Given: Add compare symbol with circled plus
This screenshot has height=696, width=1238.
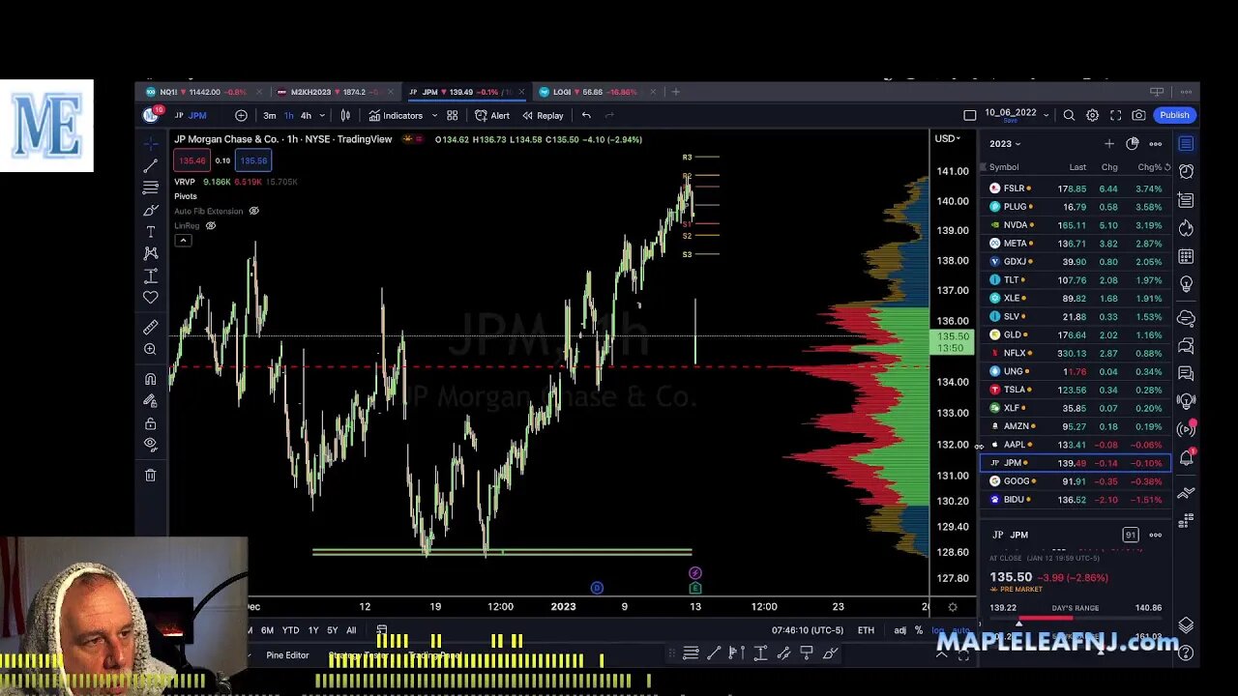Looking at the screenshot, I should point(241,115).
